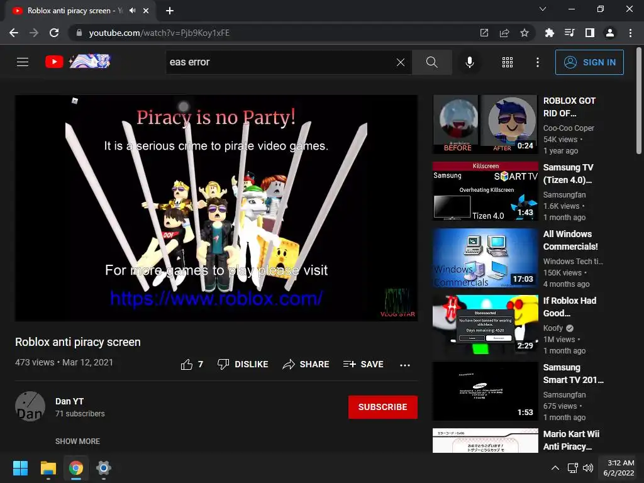Open YouTube settings three-dot menu in header
644x483 pixels.
click(538, 62)
